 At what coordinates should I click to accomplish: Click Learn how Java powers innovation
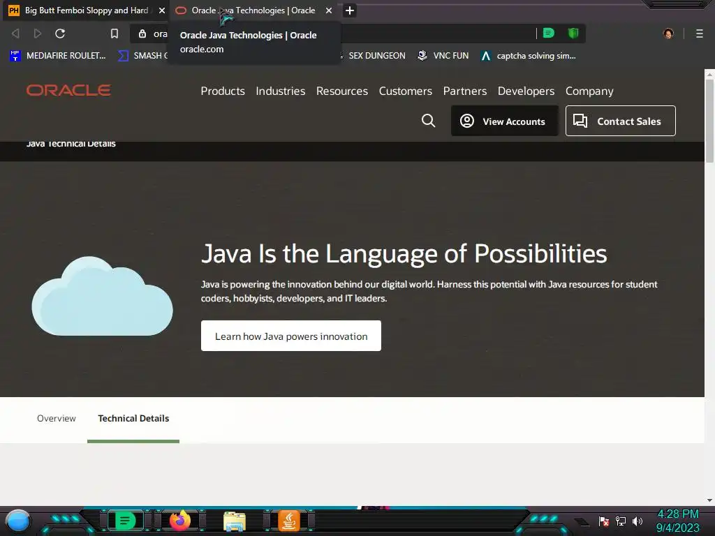coord(291,336)
